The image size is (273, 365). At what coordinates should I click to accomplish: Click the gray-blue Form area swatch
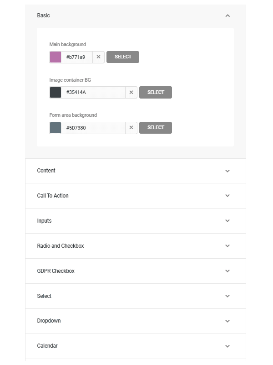[56, 128]
